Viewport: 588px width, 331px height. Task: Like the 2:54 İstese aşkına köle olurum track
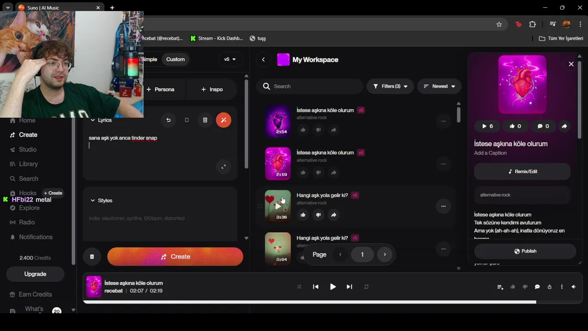303,130
